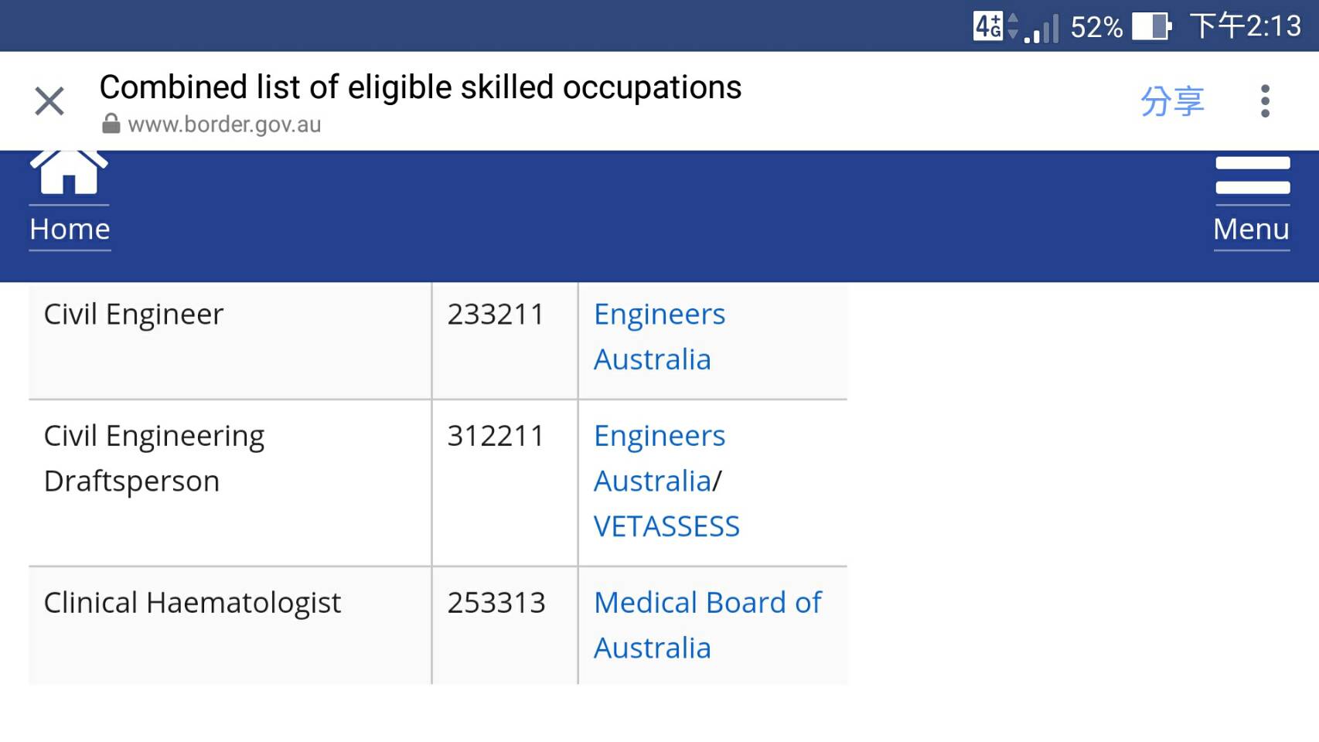The height and width of the screenshot is (742, 1319).
Task: Tap the 分享 share button
Action: [x=1172, y=101]
